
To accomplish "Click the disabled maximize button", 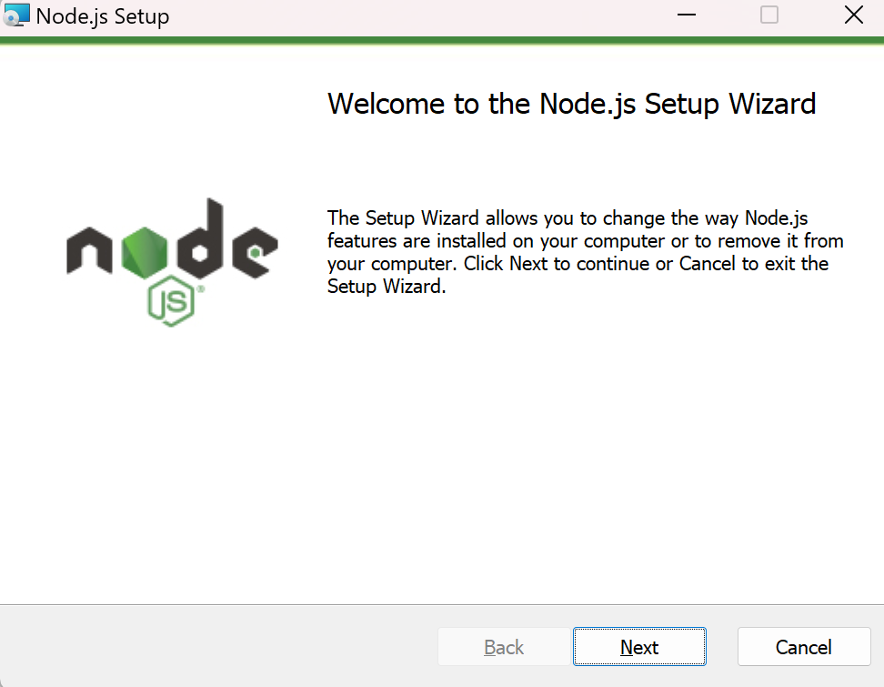I will [769, 15].
